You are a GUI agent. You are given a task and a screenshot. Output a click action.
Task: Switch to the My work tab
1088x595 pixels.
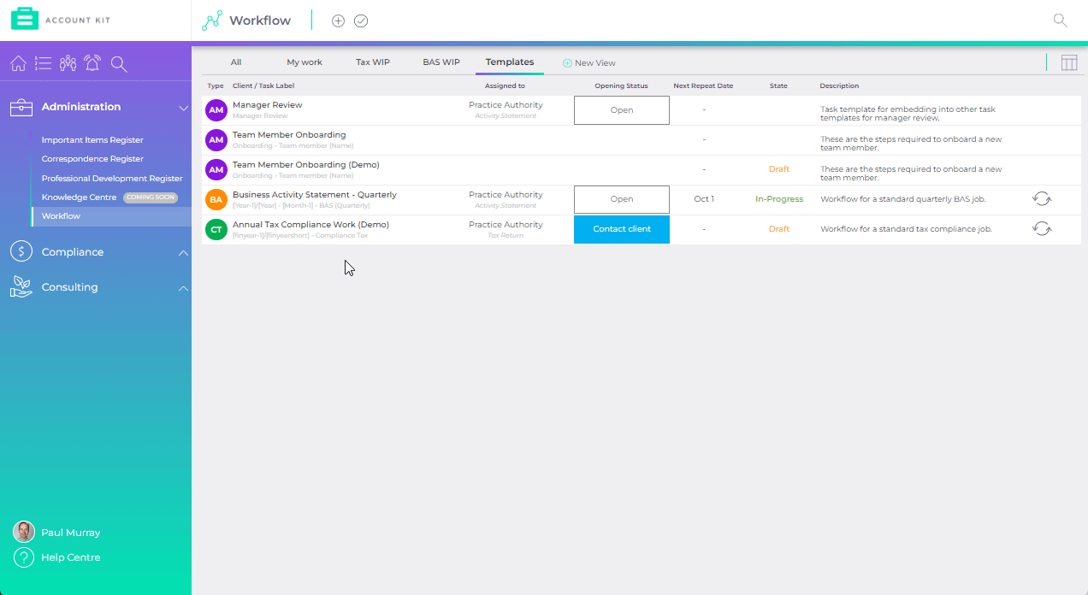pyautogui.click(x=305, y=62)
